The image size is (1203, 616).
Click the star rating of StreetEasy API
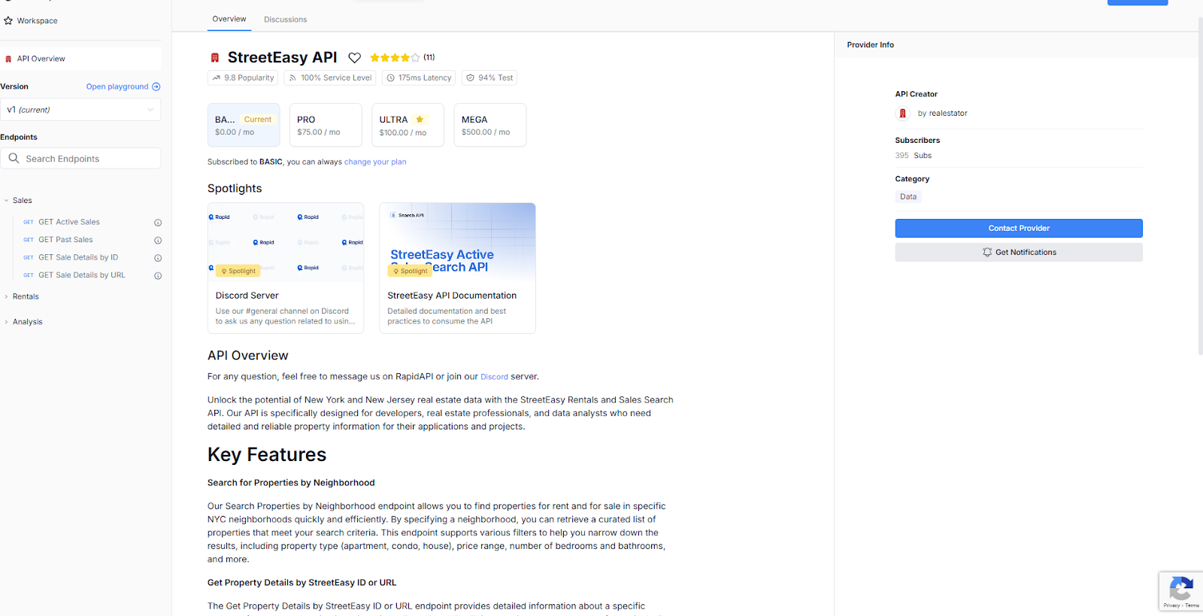394,58
